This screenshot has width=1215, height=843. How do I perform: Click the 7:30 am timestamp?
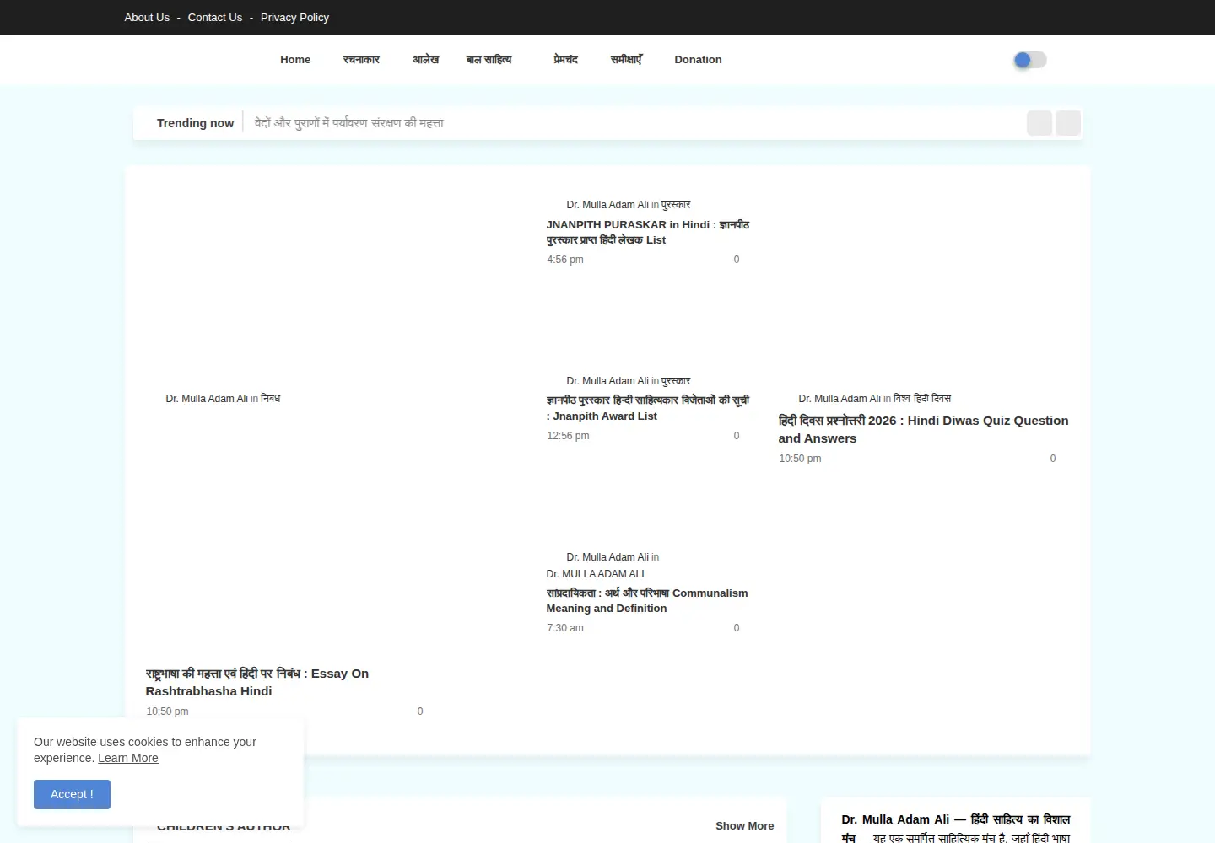pyautogui.click(x=565, y=628)
